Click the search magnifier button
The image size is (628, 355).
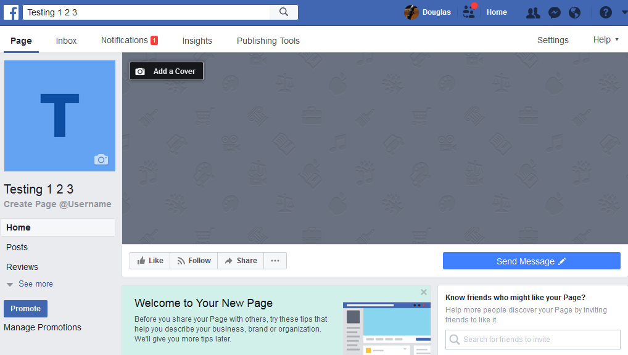click(x=284, y=12)
